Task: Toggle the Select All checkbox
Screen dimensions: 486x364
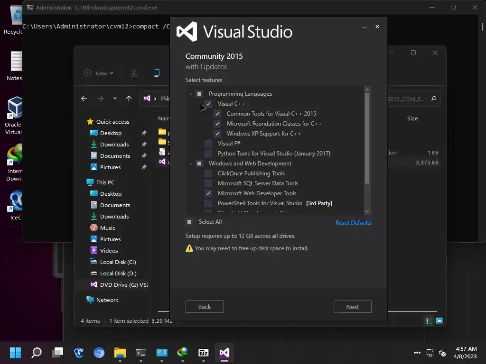Action: coord(189,222)
